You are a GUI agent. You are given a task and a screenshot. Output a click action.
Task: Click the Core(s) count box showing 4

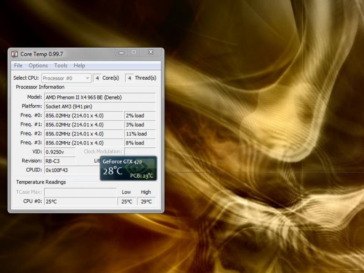97,78
